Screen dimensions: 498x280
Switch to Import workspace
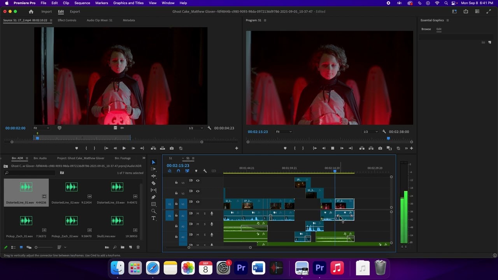47,12
